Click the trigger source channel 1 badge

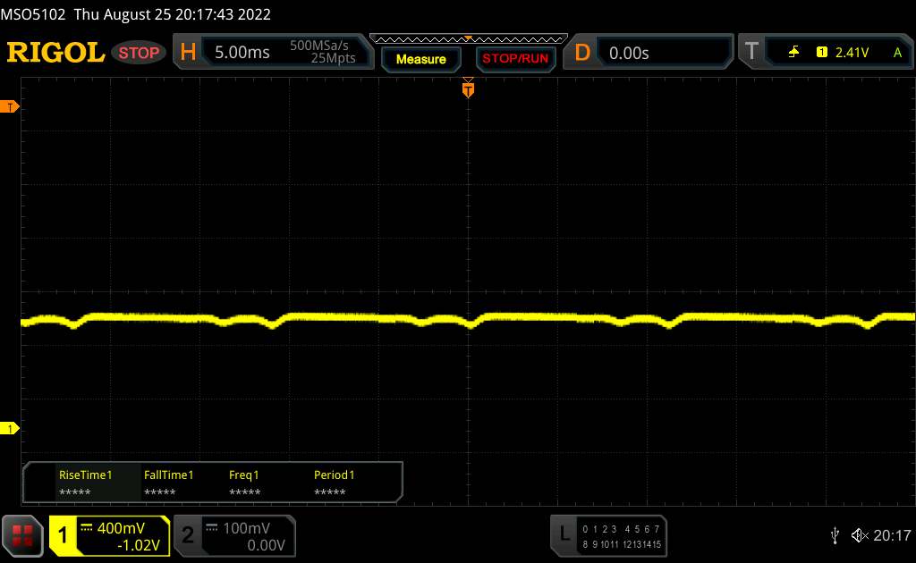coord(822,53)
